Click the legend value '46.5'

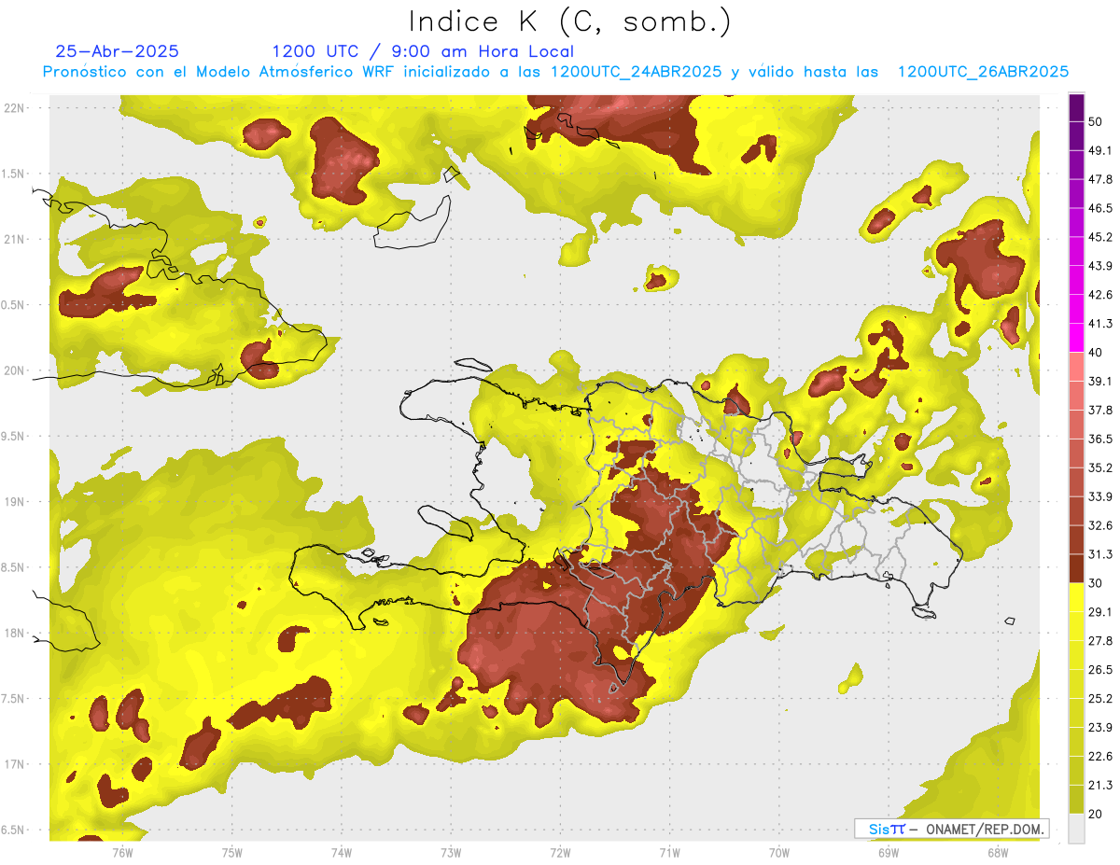coord(1099,208)
